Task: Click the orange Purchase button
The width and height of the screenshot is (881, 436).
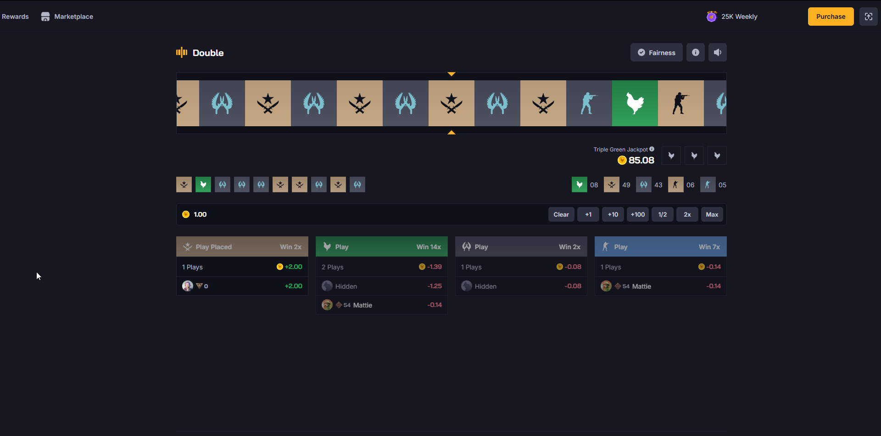Action: (x=831, y=17)
